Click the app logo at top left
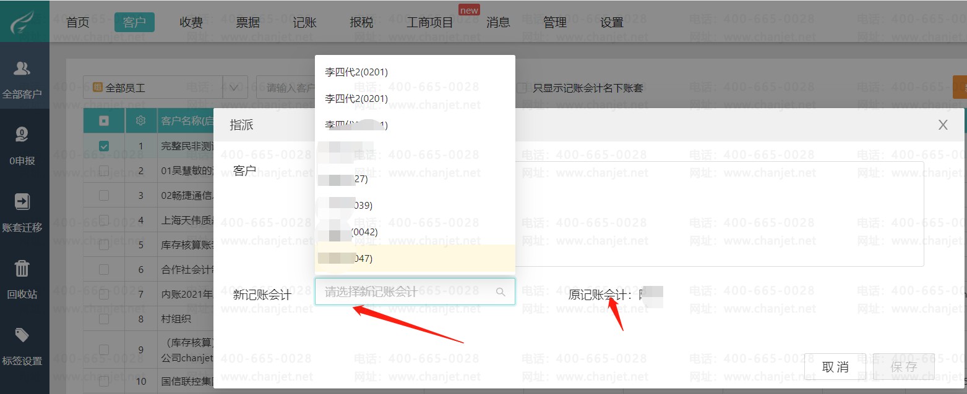Screen dimensions: 967x394 click(24, 21)
